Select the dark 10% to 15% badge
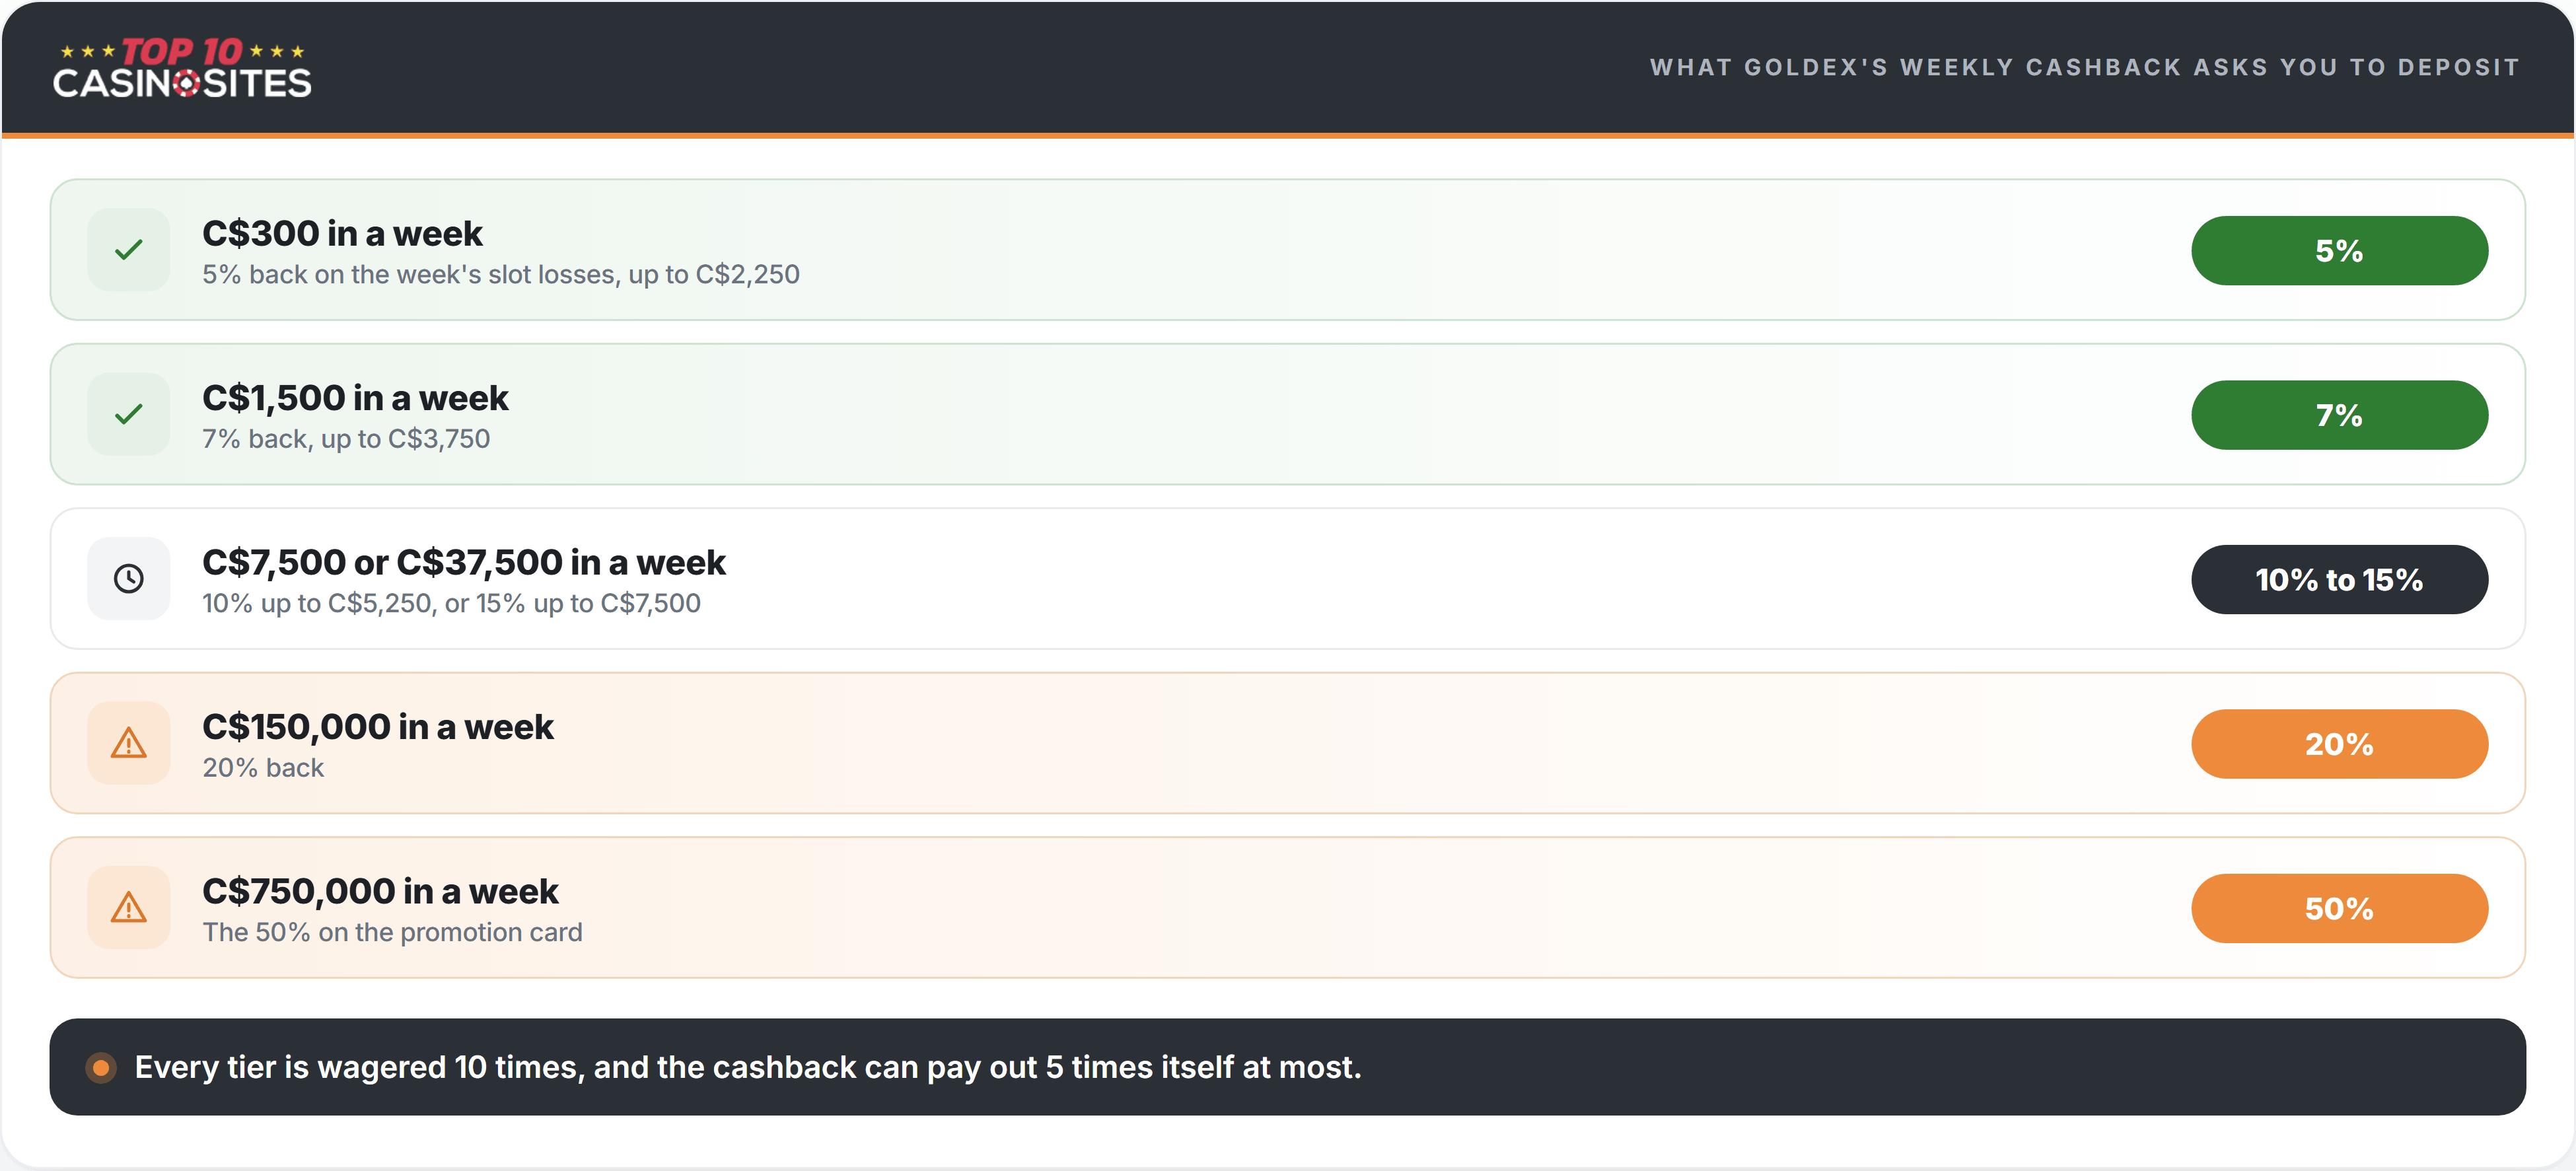Screen dimensions: 2576x1171 tap(2339, 580)
